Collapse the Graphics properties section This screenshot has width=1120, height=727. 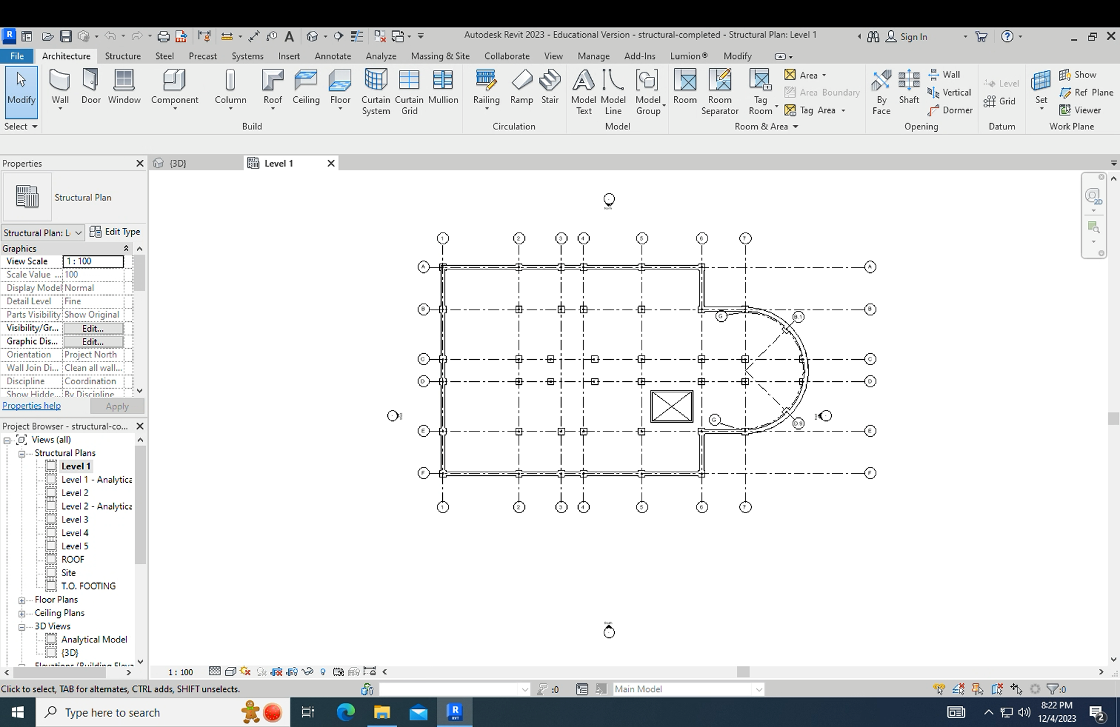(x=126, y=248)
